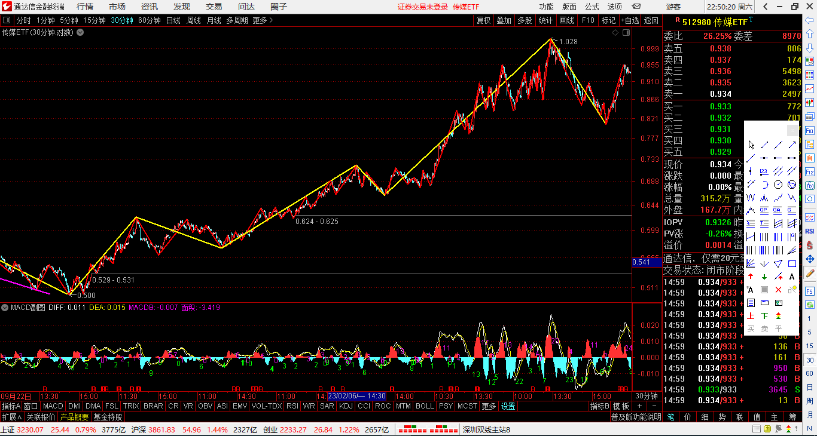
Task: Open the 交易 menu
Action: click(x=214, y=7)
